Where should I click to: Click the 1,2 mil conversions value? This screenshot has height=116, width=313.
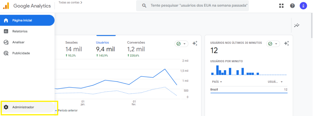coord(136,49)
